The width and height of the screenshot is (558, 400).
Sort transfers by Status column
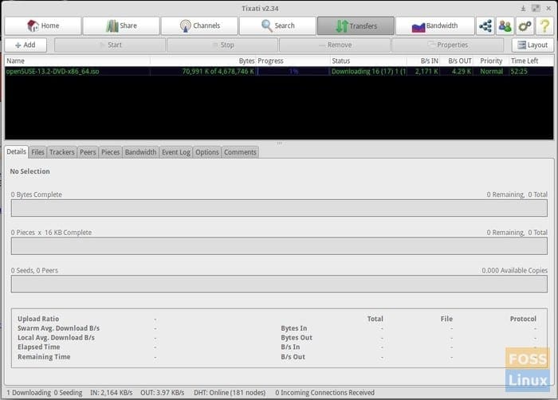point(368,61)
